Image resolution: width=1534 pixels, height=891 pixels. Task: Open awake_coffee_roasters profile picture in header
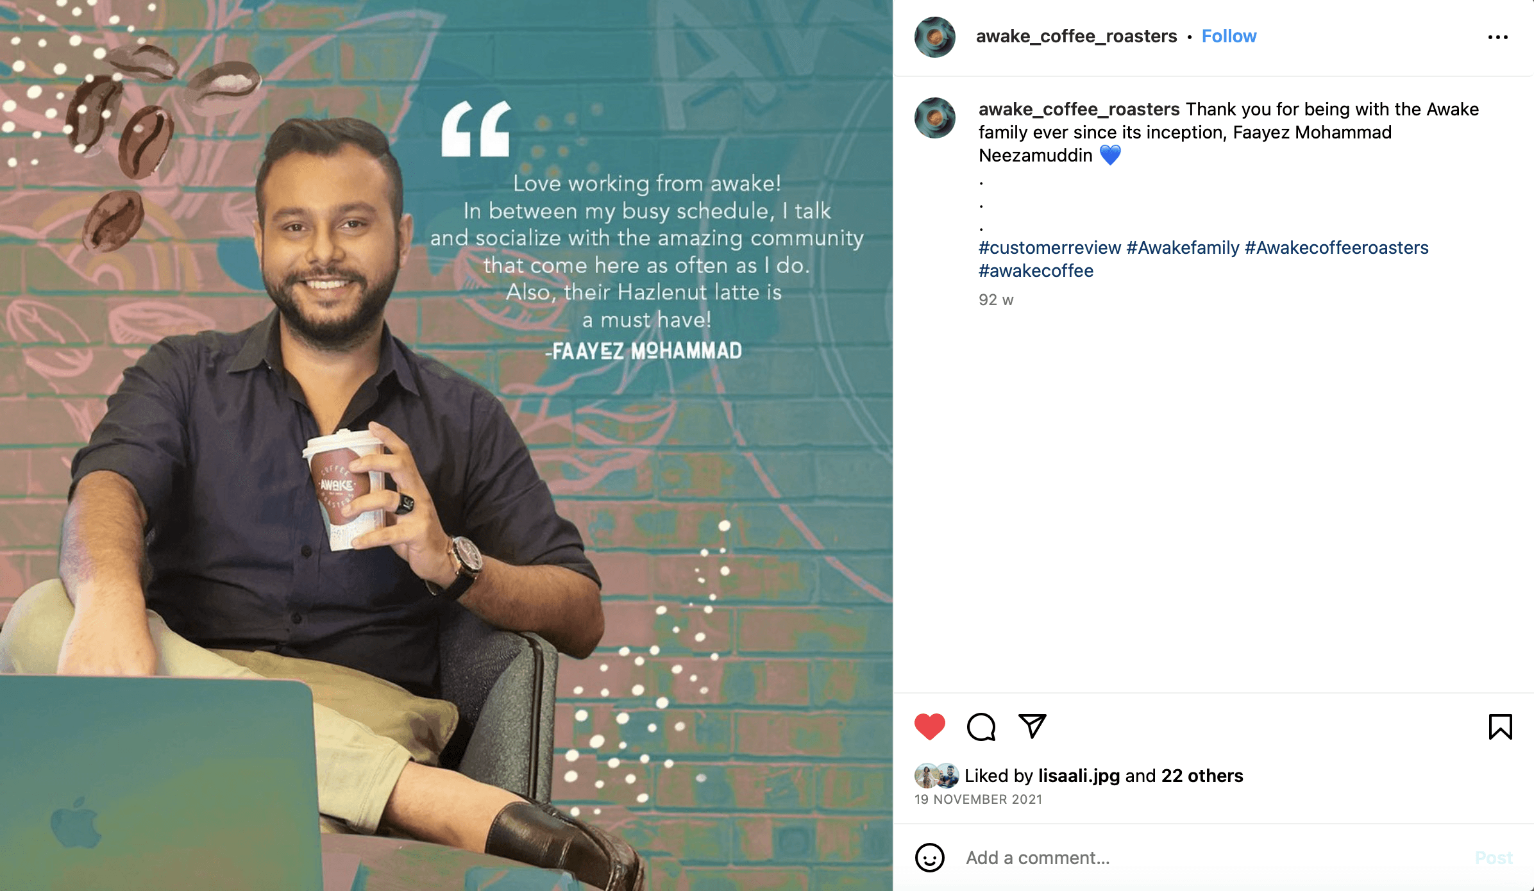click(x=934, y=37)
